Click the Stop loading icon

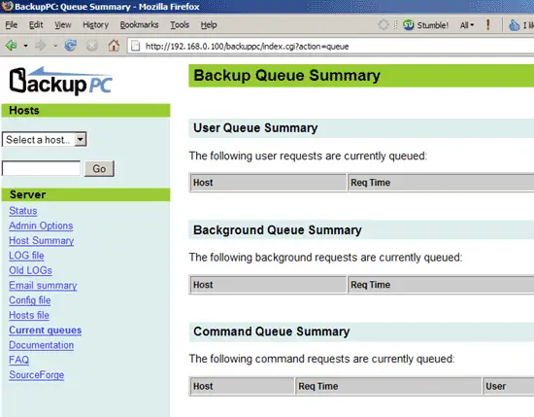[x=91, y=46]
